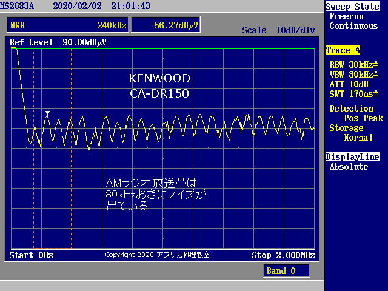The image size is (388, 291).
Task: Click the 21:01:43 time readout
Action: click(x=130, y=6)
